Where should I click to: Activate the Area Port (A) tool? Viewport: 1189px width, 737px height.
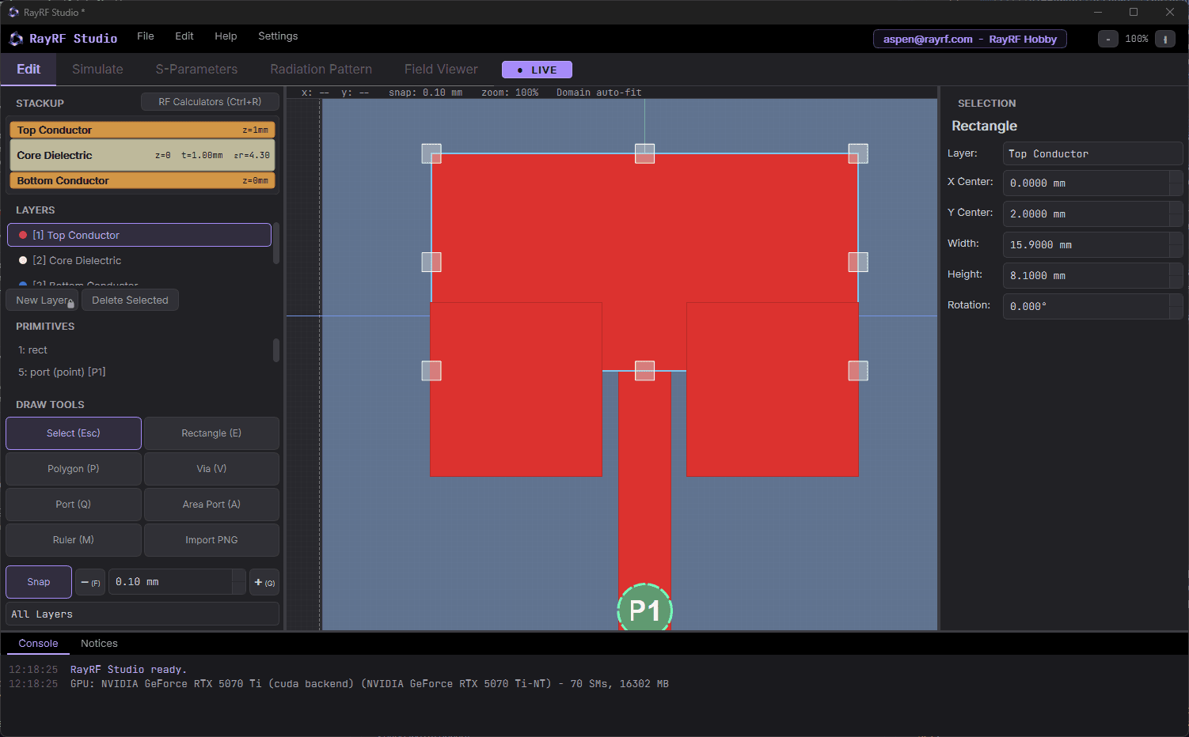pos(211,505)
